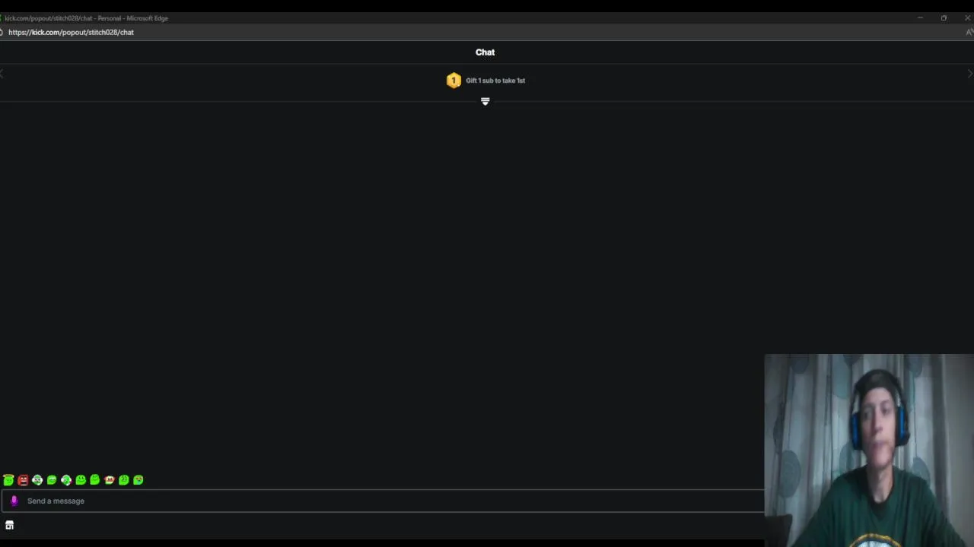Screen dimensions: 974x547
Task: Collapse the gift leaderboard banner handle
Action: tap(485, 101)
